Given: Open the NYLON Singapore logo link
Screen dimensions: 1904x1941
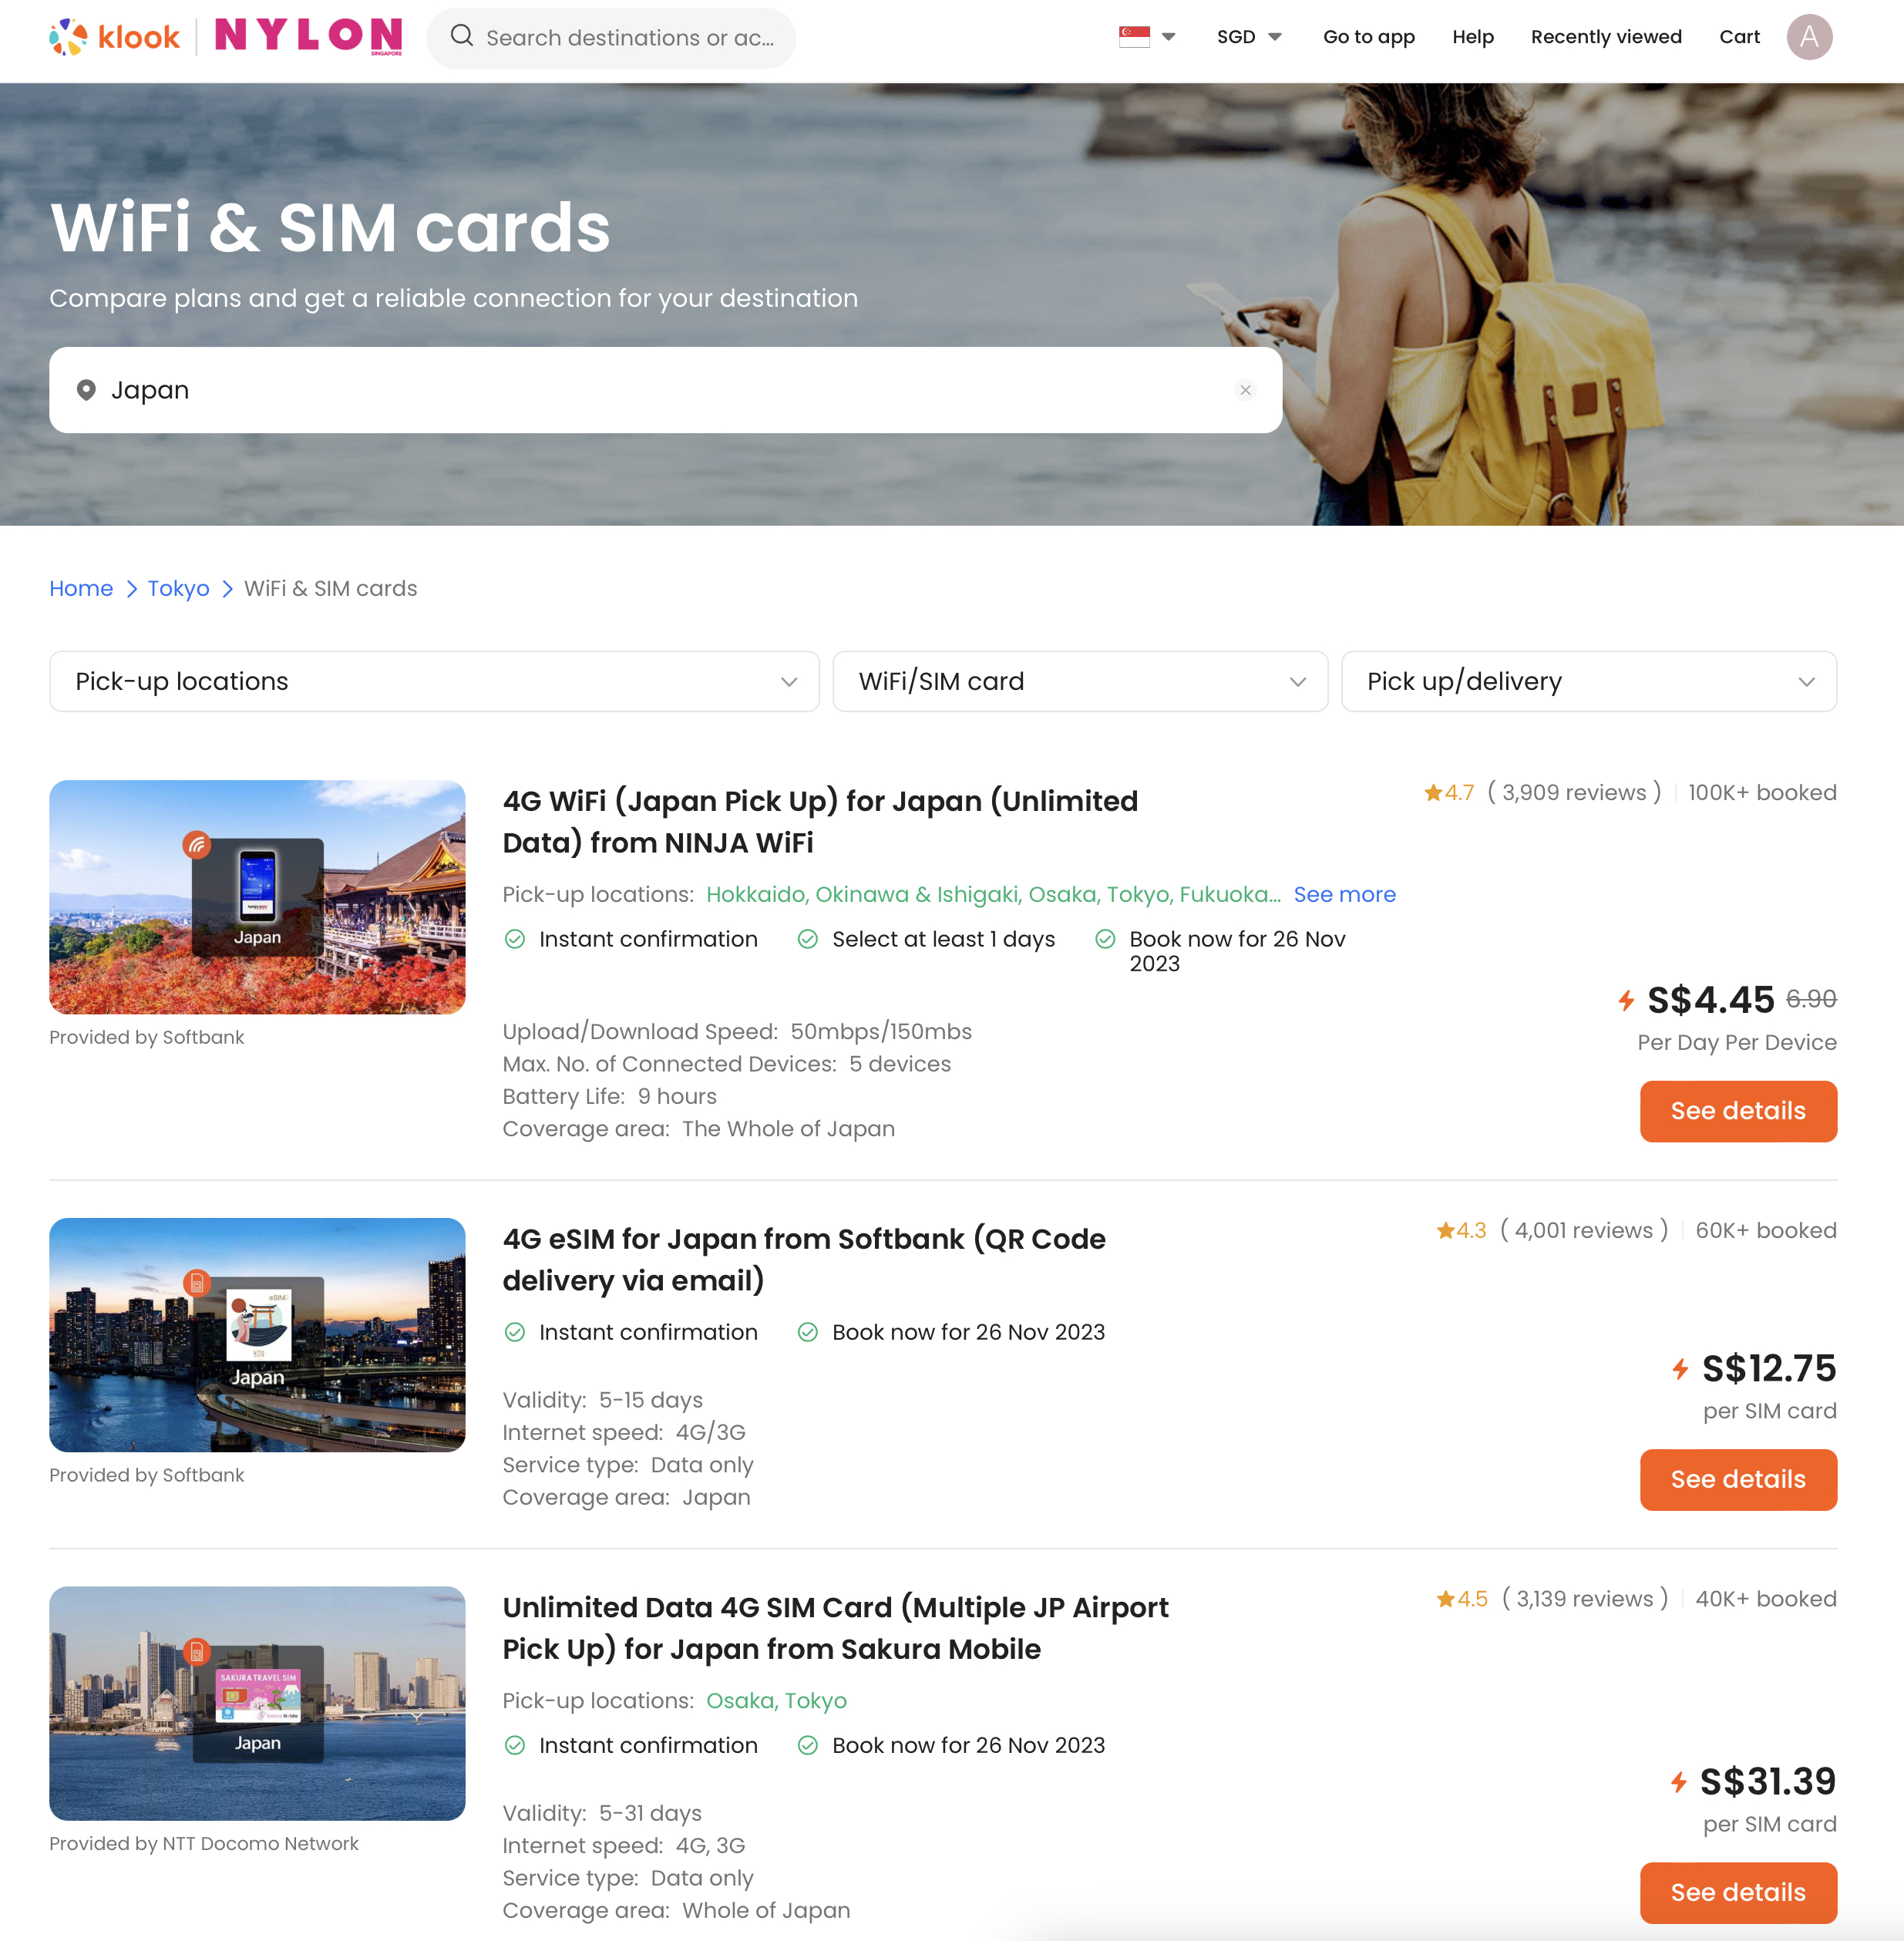Looking at the screenshot, I should click(x=308, y=36).
